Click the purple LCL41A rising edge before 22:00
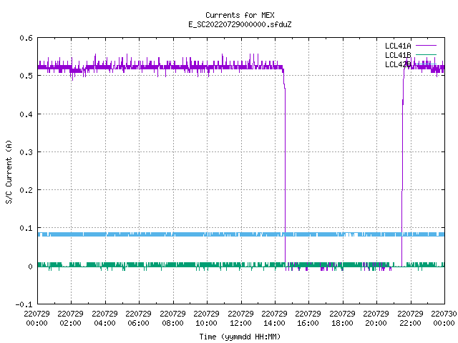 (x=402, y=175)
